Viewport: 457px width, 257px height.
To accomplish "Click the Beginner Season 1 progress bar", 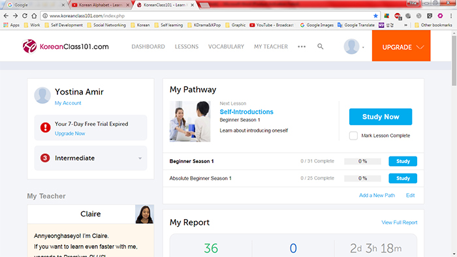I will click(362, 161).
